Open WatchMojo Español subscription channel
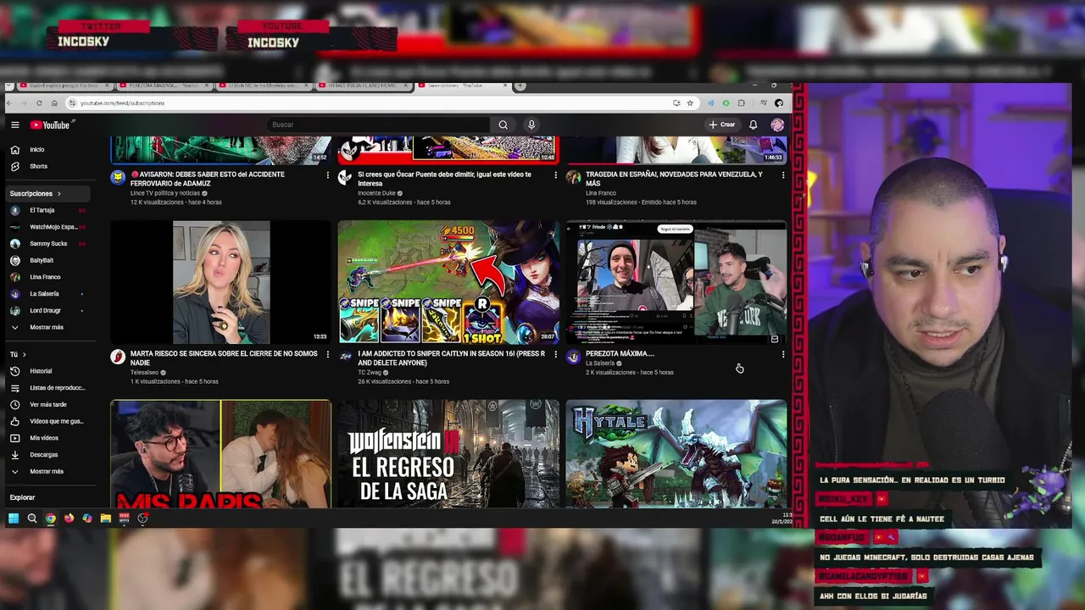This screenshot has width=1085, height=610. tap(49, 227)
